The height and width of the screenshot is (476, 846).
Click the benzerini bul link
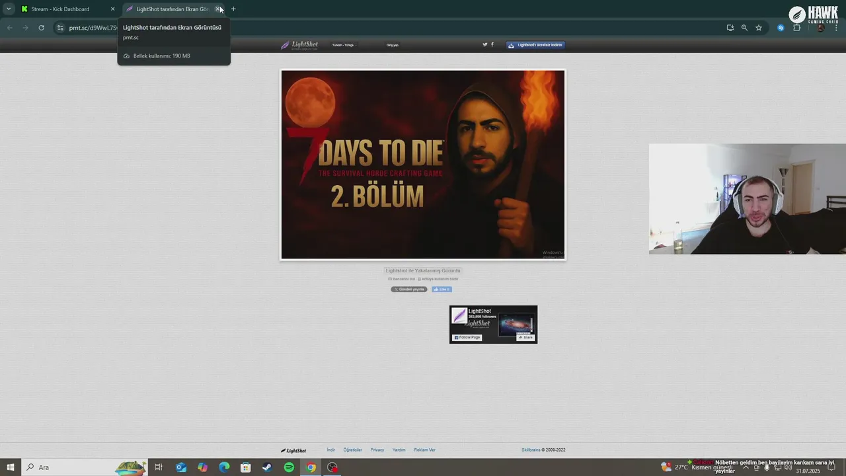click(402, 279)
